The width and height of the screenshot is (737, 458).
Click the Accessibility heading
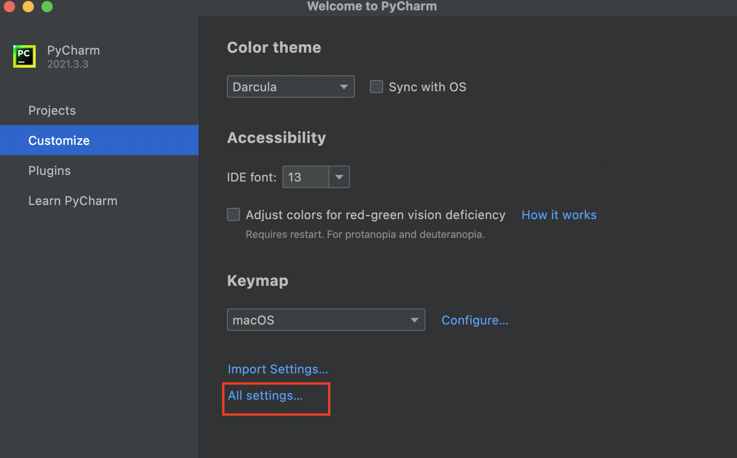click(x=276, y=138)
